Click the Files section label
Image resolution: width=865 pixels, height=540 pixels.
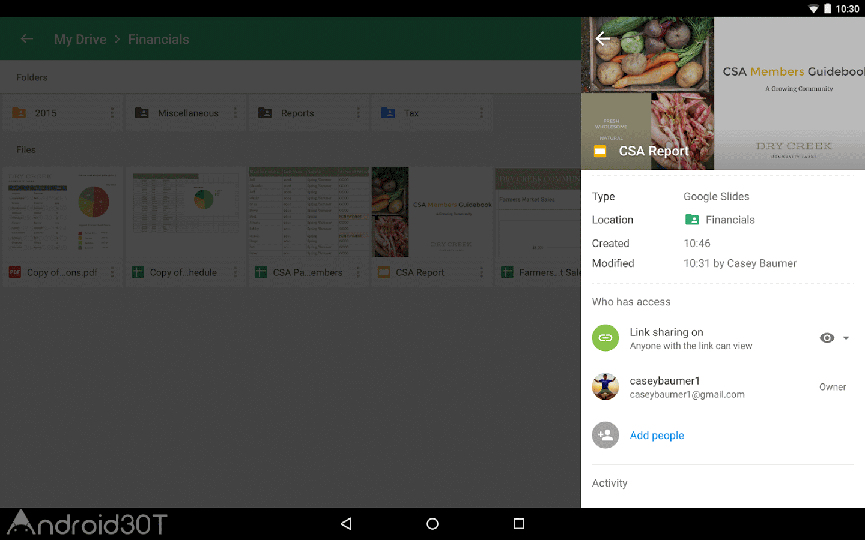[x=26, y=149]
